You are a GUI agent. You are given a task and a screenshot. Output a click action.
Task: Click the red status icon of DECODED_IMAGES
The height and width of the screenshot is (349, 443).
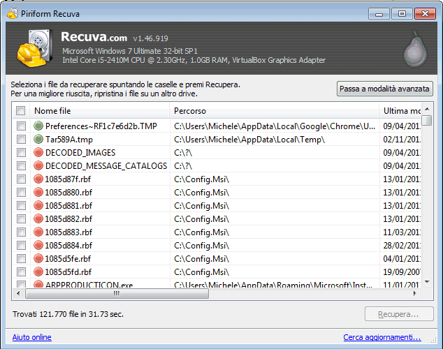pos(38,152)
